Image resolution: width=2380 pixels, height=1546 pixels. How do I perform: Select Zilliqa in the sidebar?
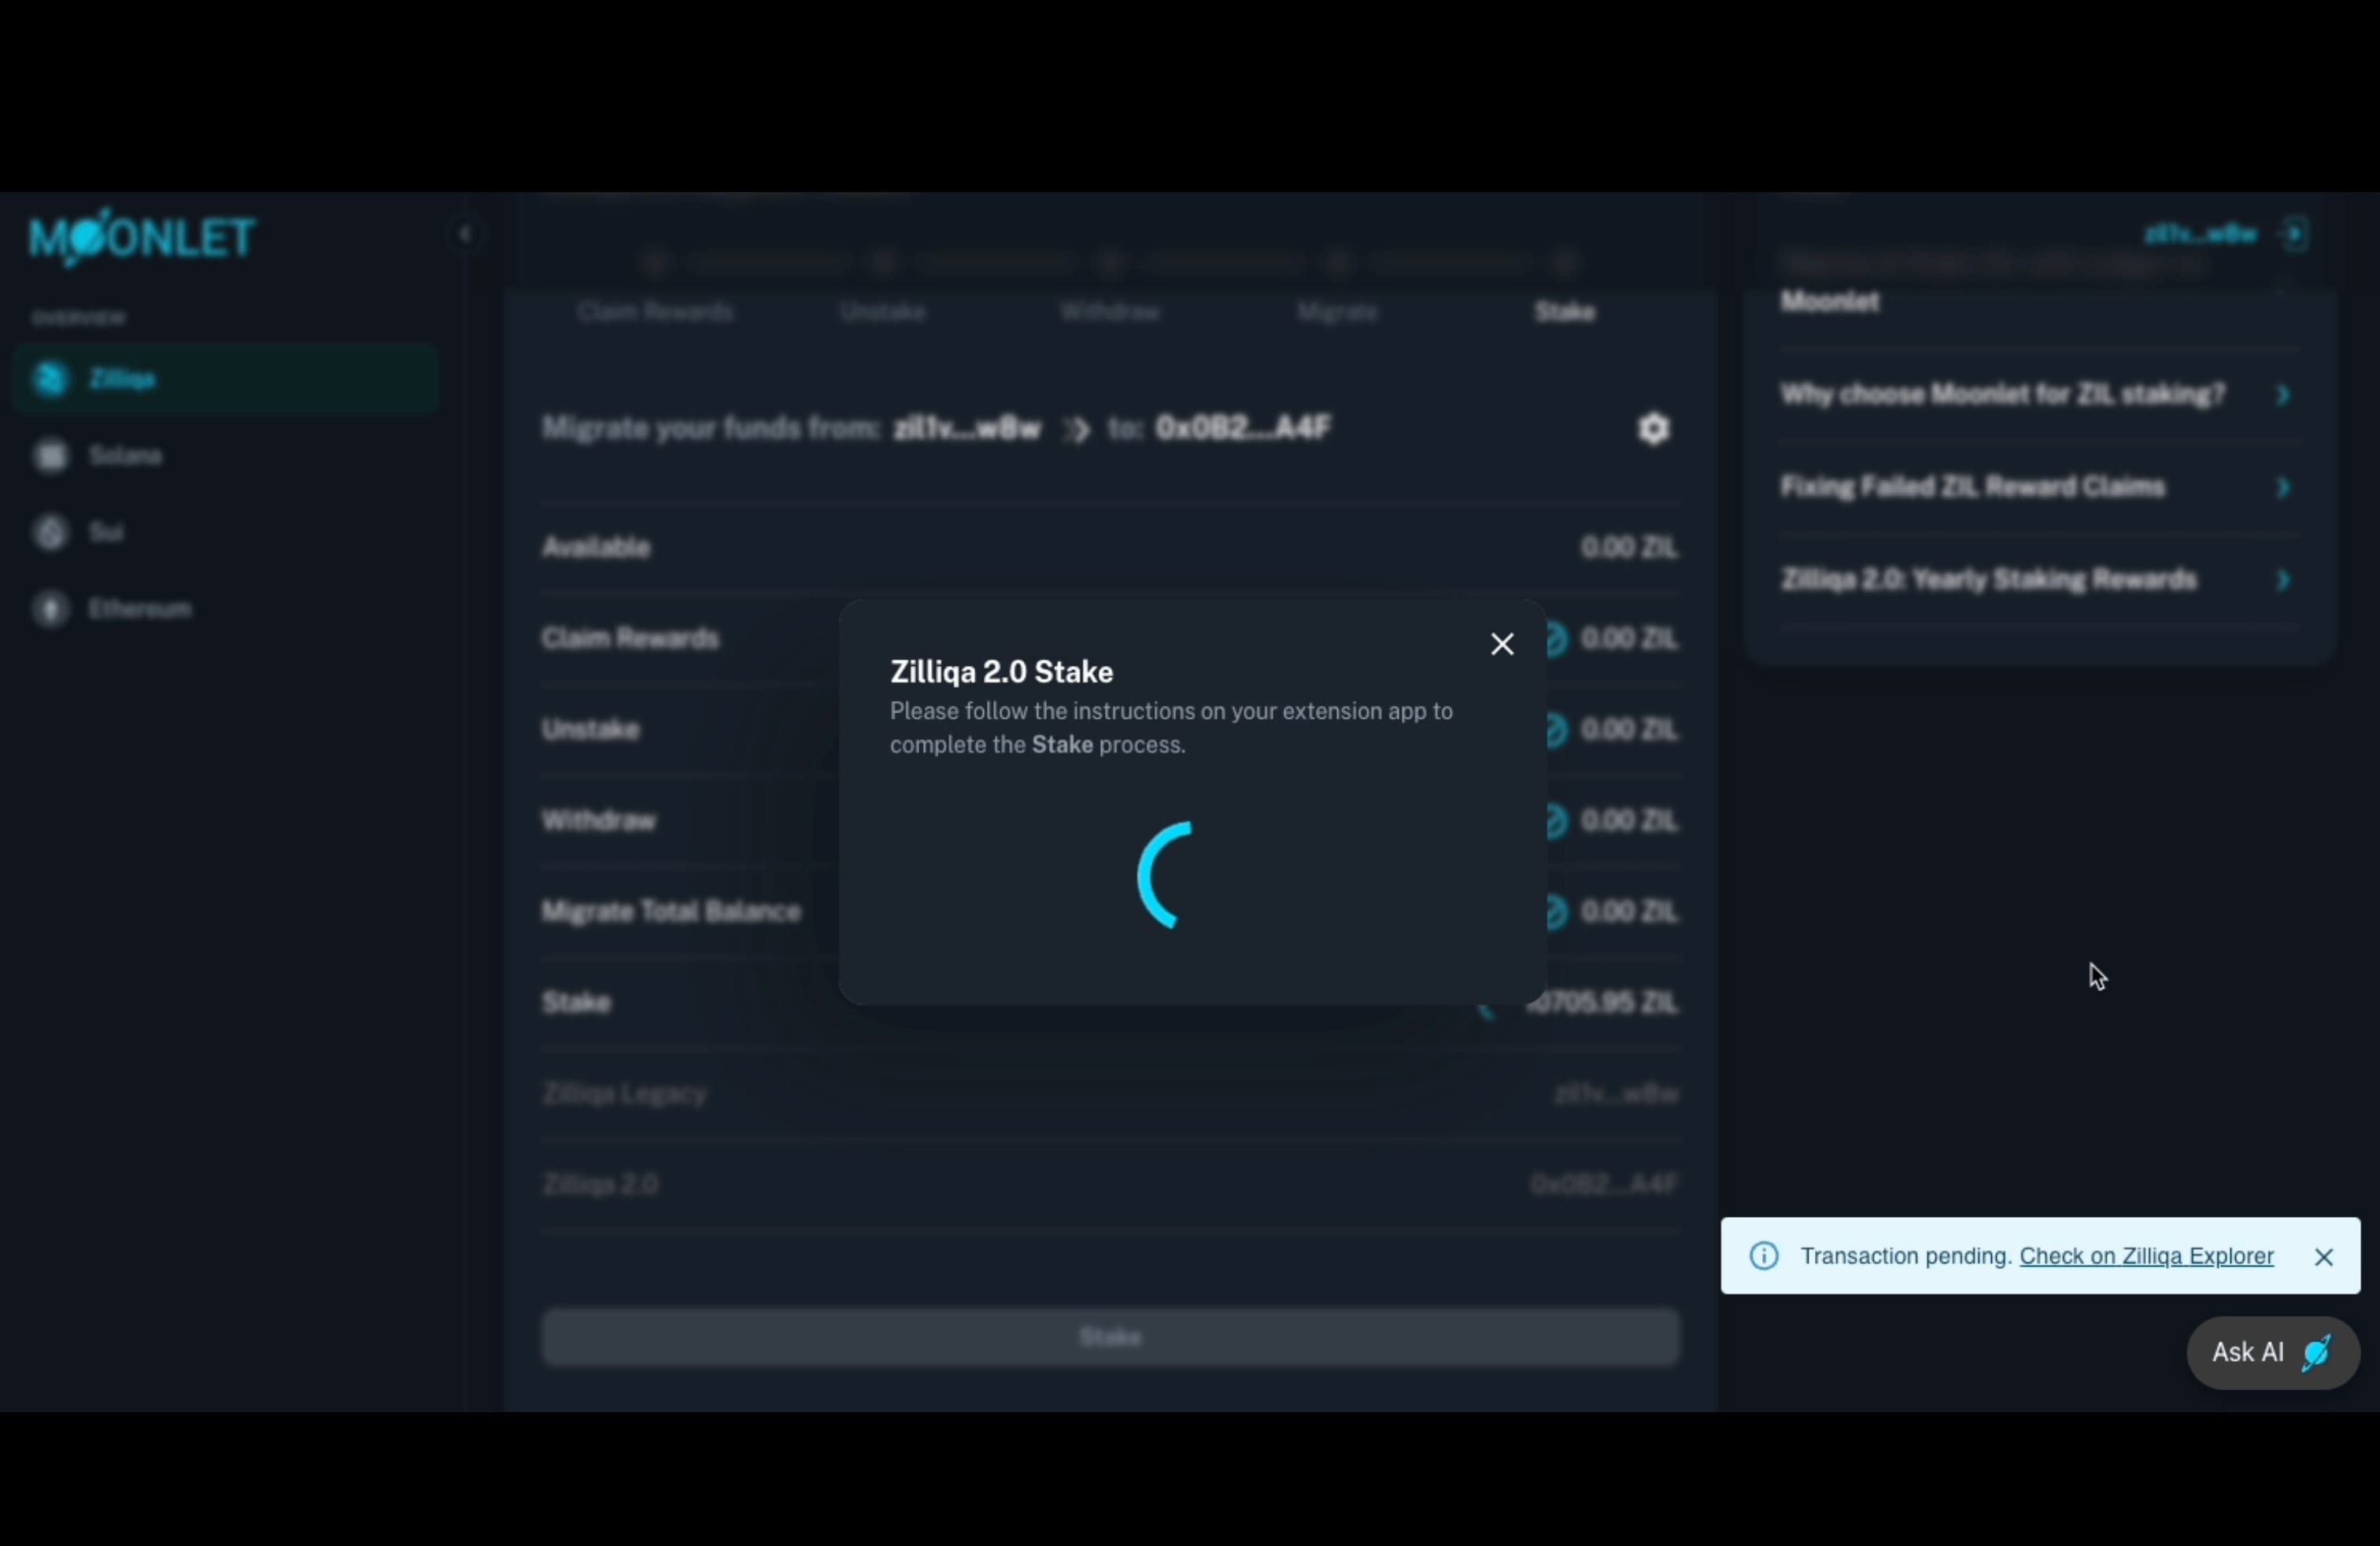pyautogui.click(x=123, y=379)
